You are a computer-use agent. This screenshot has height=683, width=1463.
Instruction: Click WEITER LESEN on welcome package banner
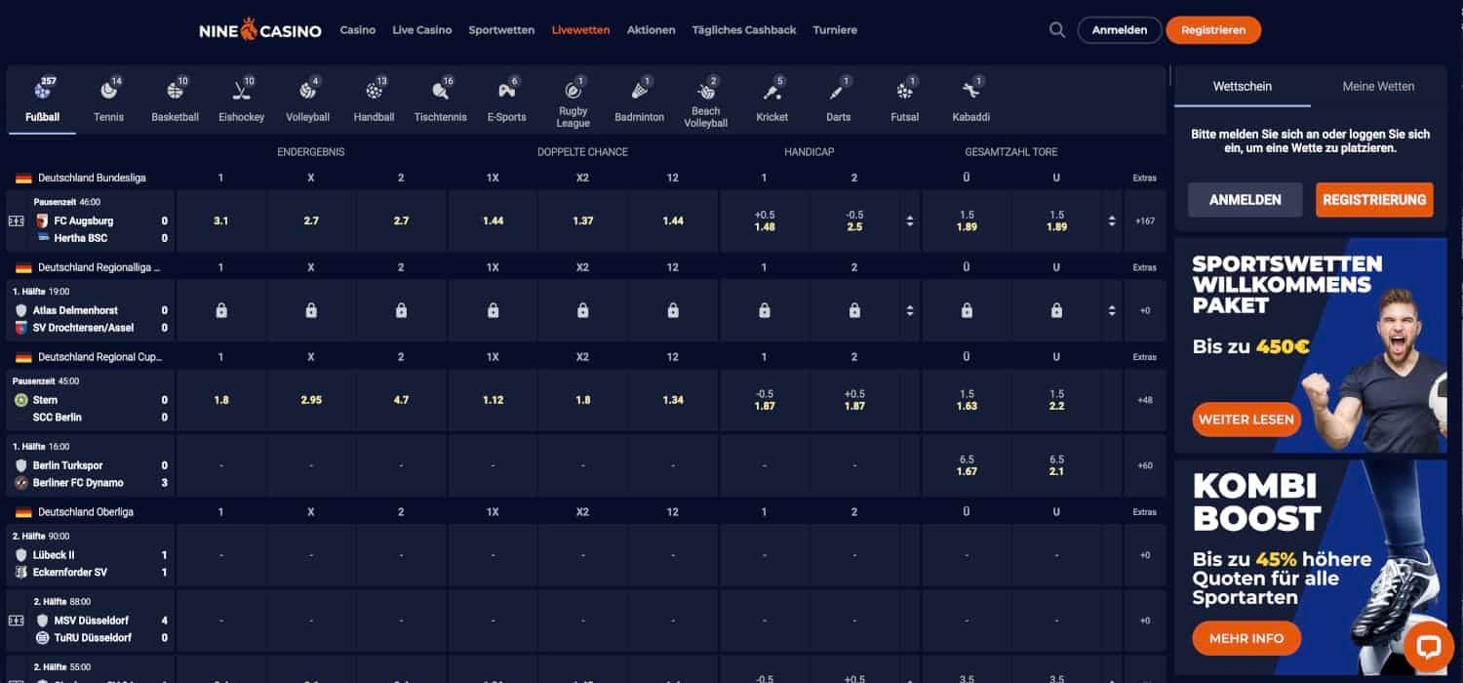(1246, 420)
